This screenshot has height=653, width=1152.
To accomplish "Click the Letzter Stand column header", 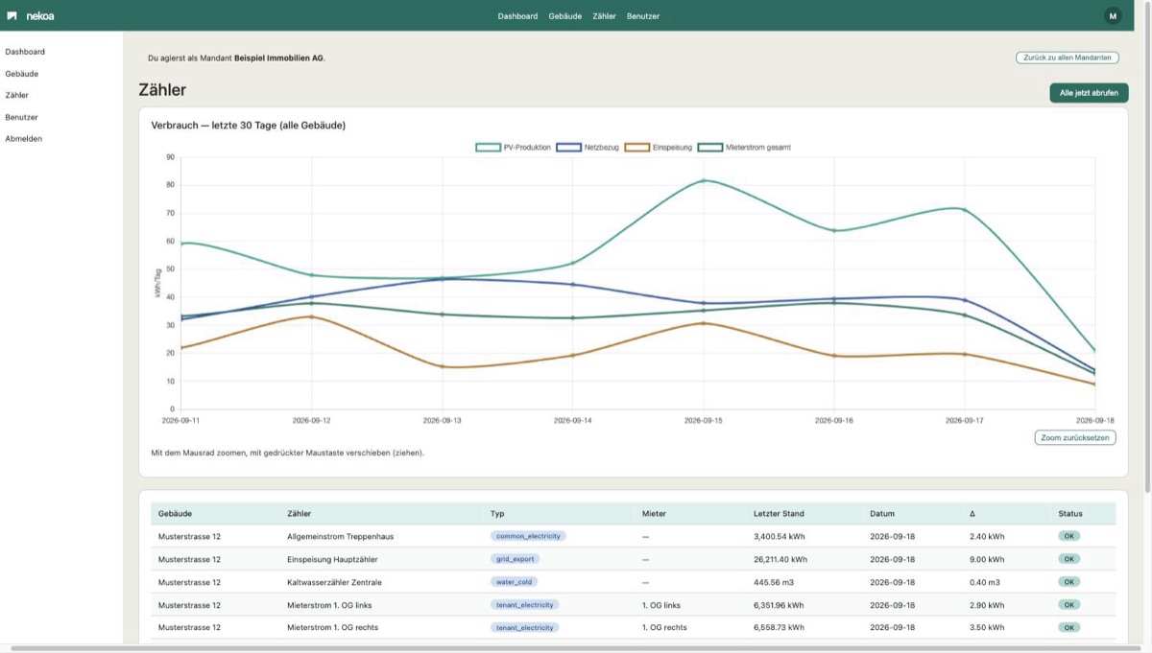I will click(779, 514).
